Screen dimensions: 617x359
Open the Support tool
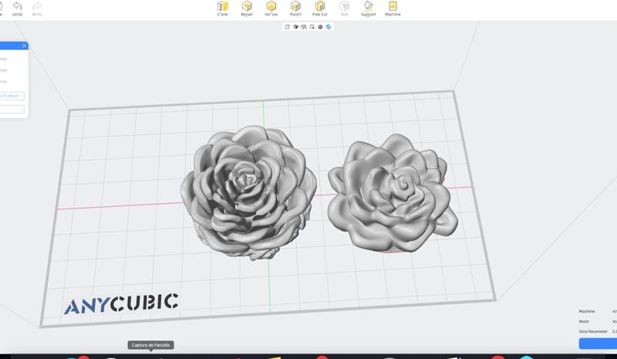click(x=369, y=8)
